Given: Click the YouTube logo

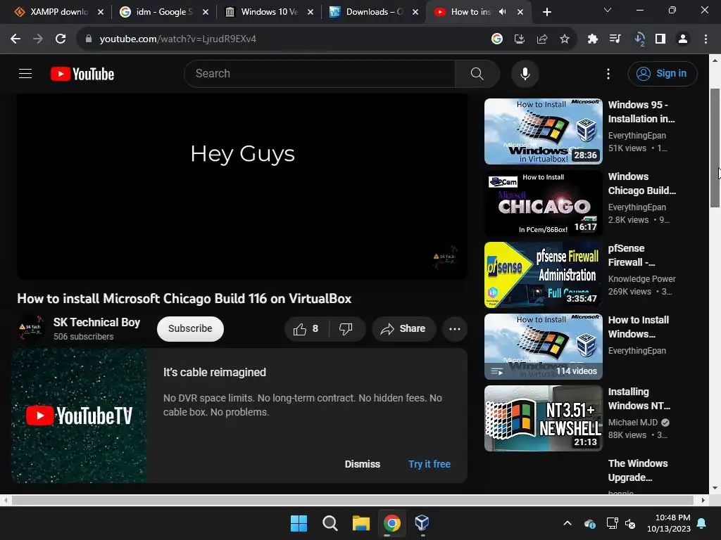Looking at the screenshot, I should click(82, 74).
